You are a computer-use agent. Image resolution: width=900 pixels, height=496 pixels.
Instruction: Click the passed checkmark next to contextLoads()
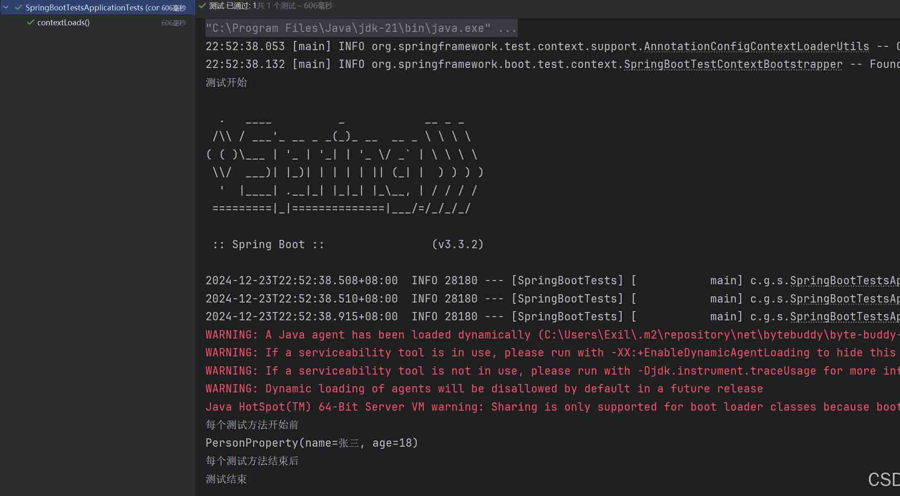coord(30,22)
